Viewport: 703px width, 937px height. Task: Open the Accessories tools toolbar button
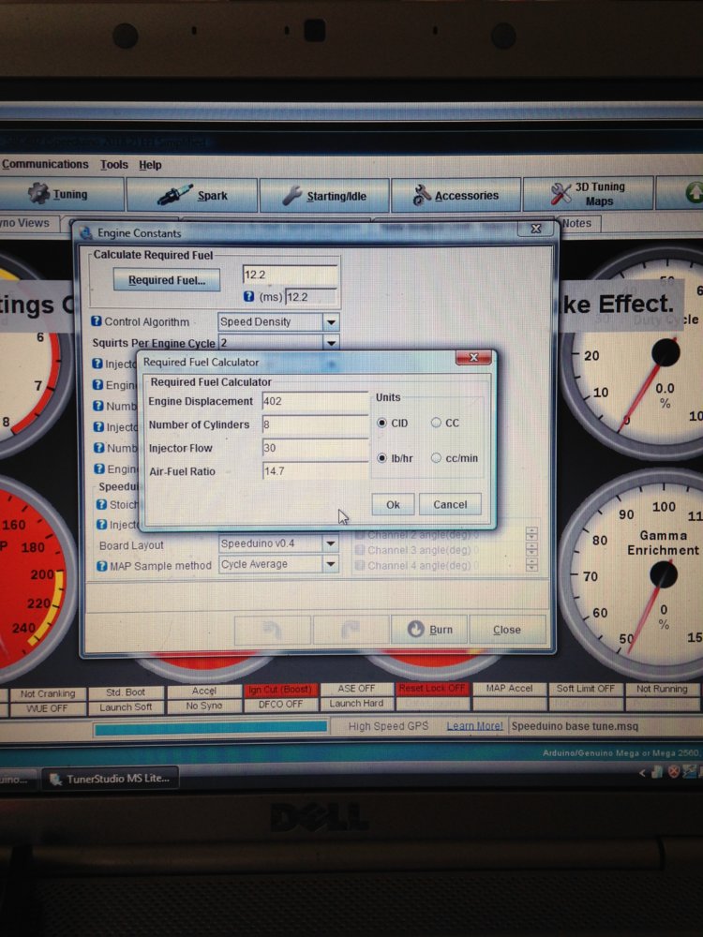coord(456,195)
